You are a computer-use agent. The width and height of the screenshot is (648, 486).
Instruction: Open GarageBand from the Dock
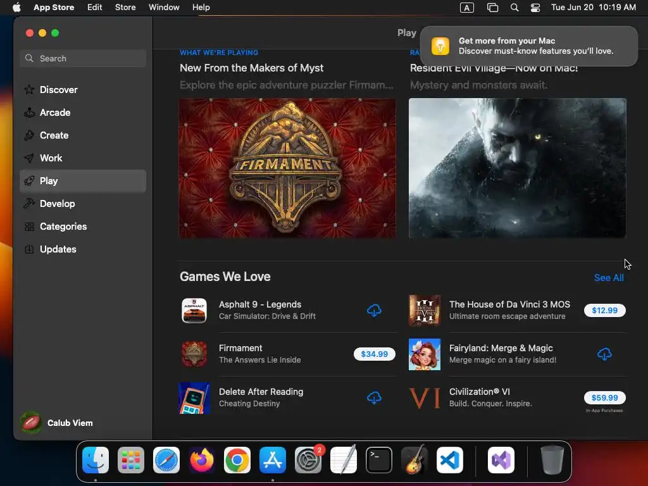pyautogui.click(x=414, y=460)
